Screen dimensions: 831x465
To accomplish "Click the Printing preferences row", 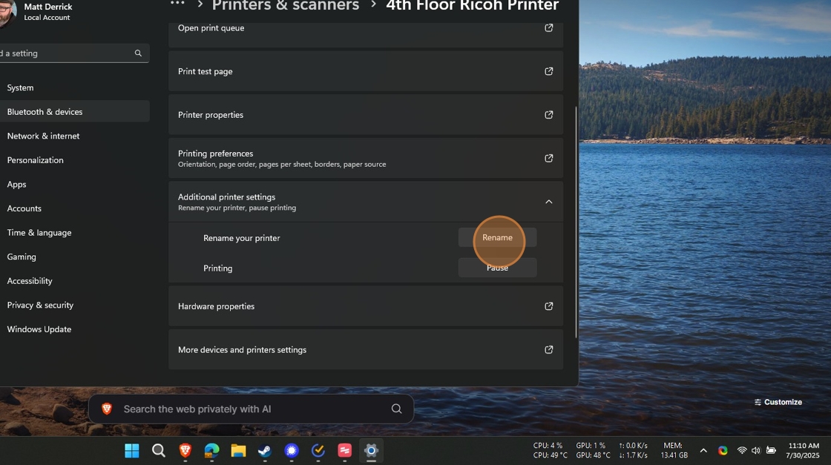I will (x=366, y=158).
